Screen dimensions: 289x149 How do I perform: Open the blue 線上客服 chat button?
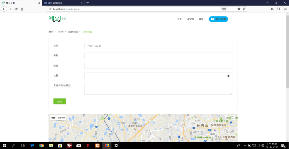point(218,19)
